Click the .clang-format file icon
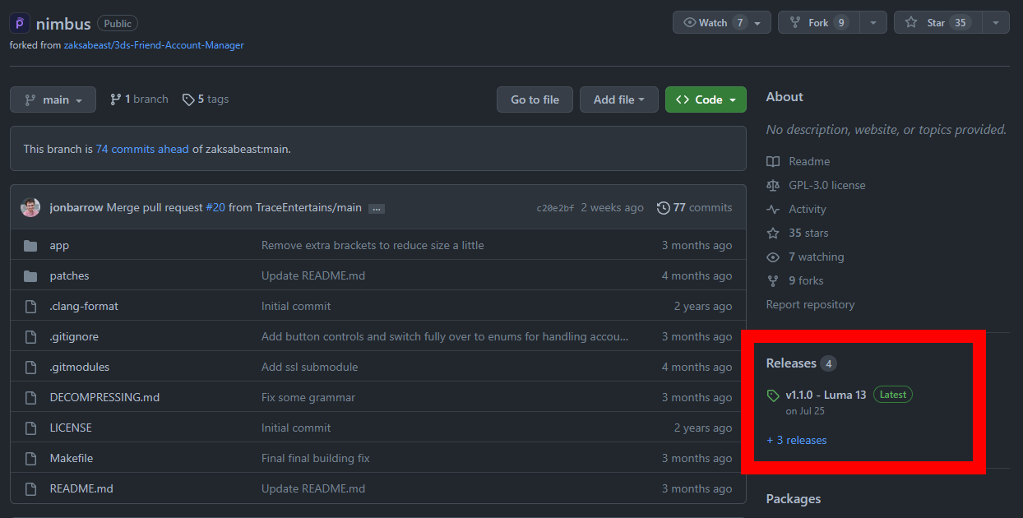Screen dimensions: 1023x518 [31, 306]
